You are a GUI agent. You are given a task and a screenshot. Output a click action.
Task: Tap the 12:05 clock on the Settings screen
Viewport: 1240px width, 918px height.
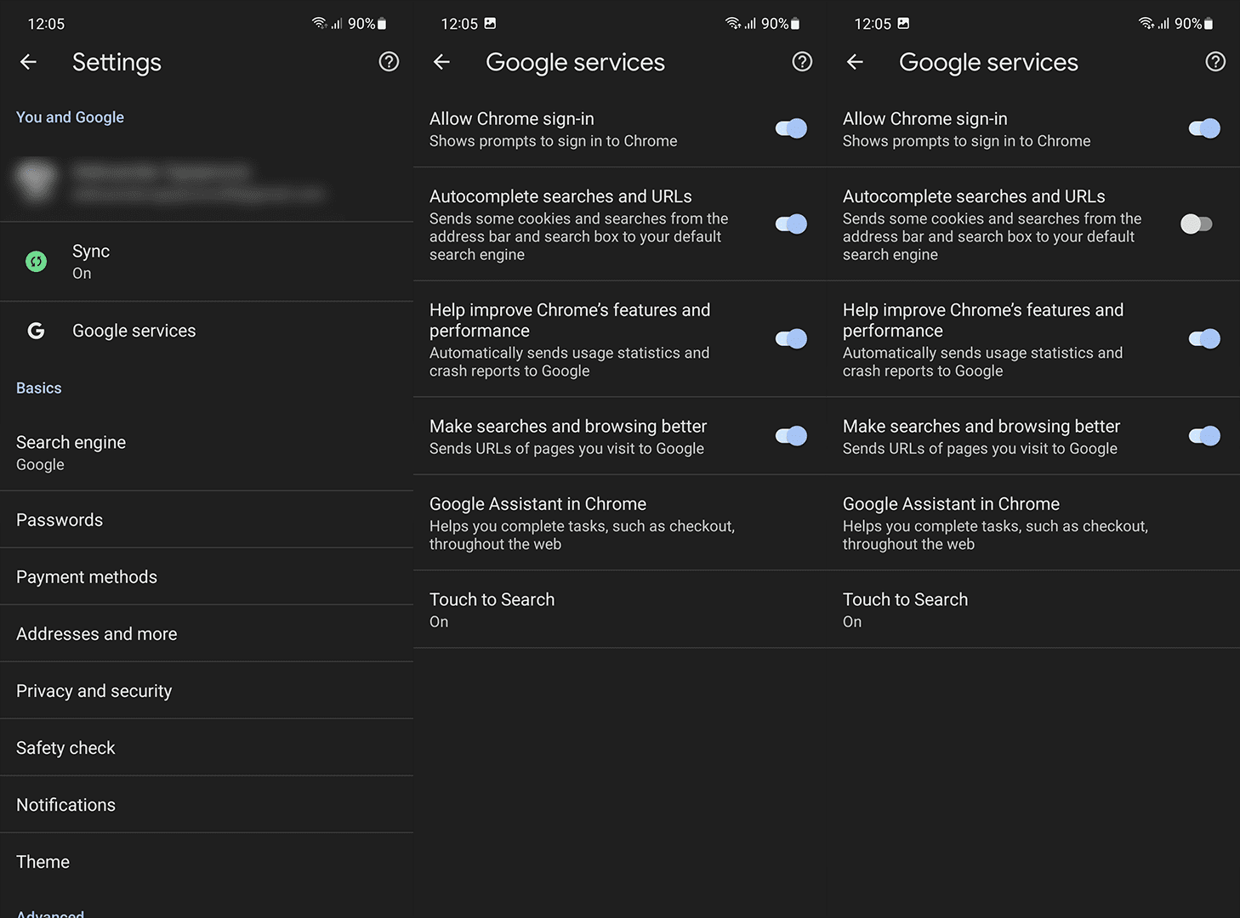pyautogui.click(x=46, y=24)
